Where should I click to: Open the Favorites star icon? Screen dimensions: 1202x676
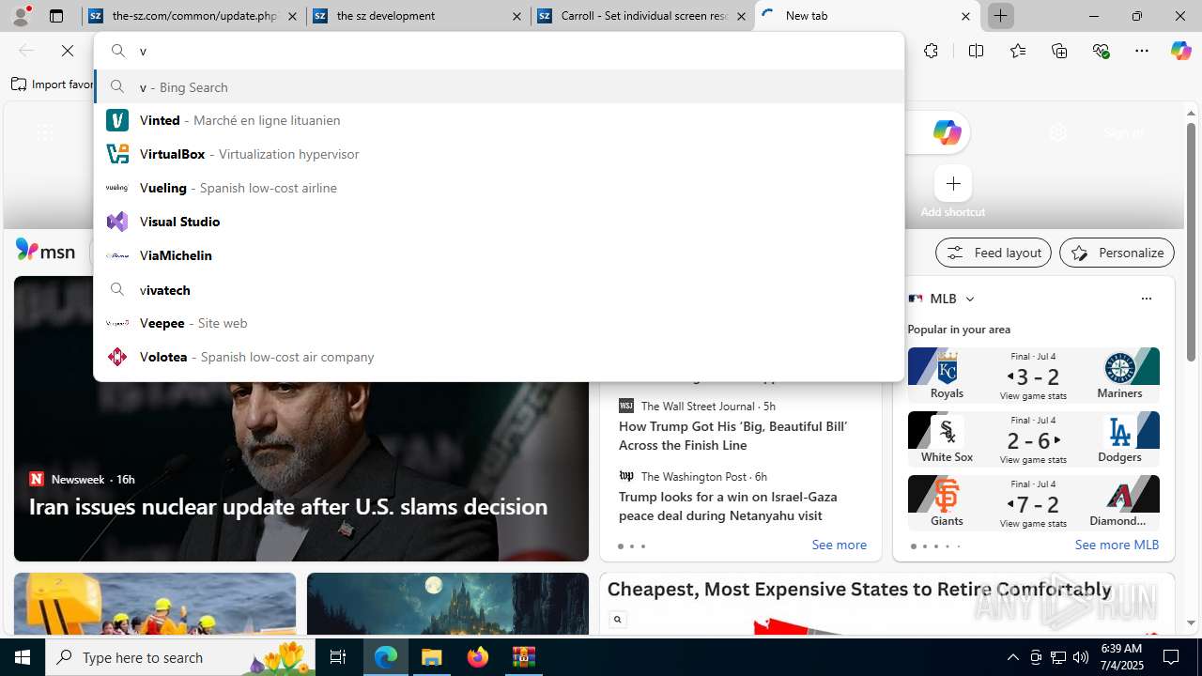click(1018, 51)
